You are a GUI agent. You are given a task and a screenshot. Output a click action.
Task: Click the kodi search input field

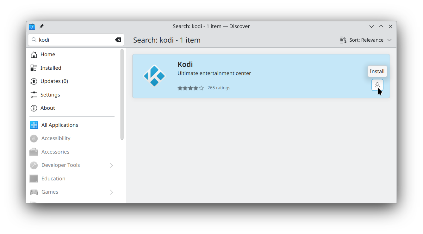76,40
